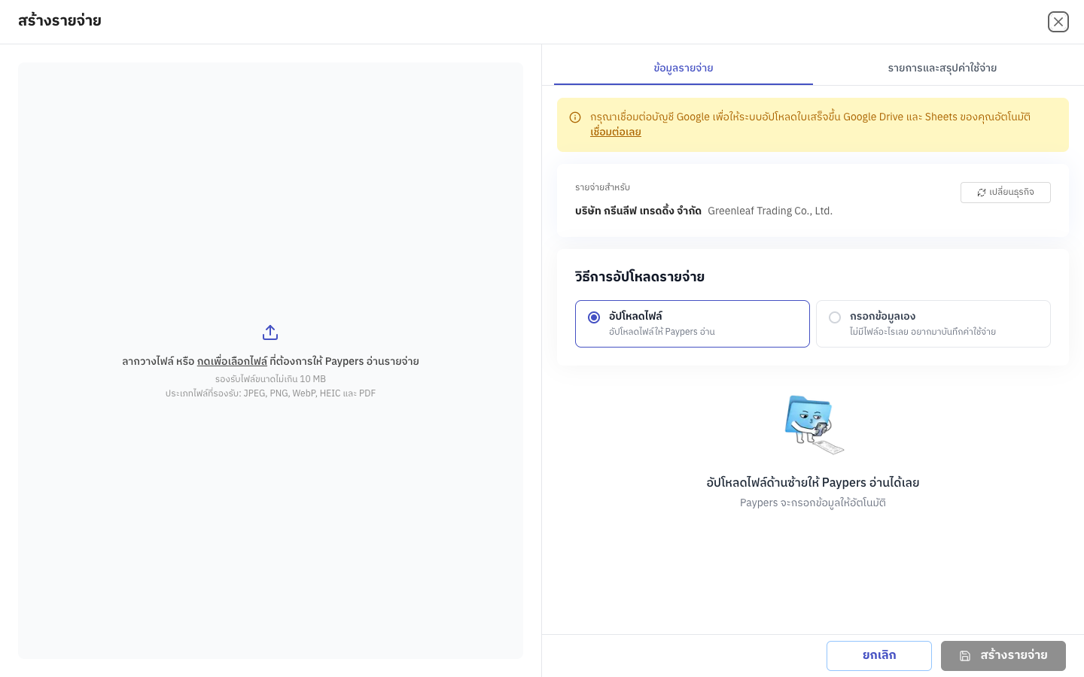
Task: Select the อัปโหลดไฟล์ radio option
Action: click(x=594, y=317)
